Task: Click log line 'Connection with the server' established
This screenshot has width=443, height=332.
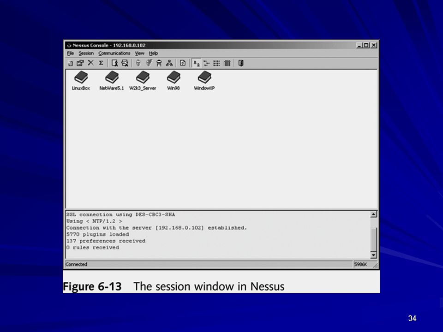Action: tap(156, 227)
